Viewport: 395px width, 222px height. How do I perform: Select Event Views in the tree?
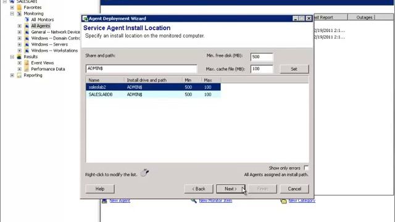click(x=43, y=63)
